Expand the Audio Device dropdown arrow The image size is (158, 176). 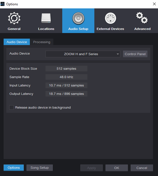pyautogui.click(x=118, y=54)
